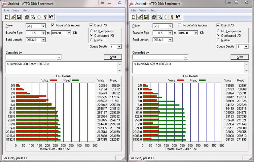Click description scrollbar up arrow, right window
This screenshot has width=254, height=162.
(246, 64)
